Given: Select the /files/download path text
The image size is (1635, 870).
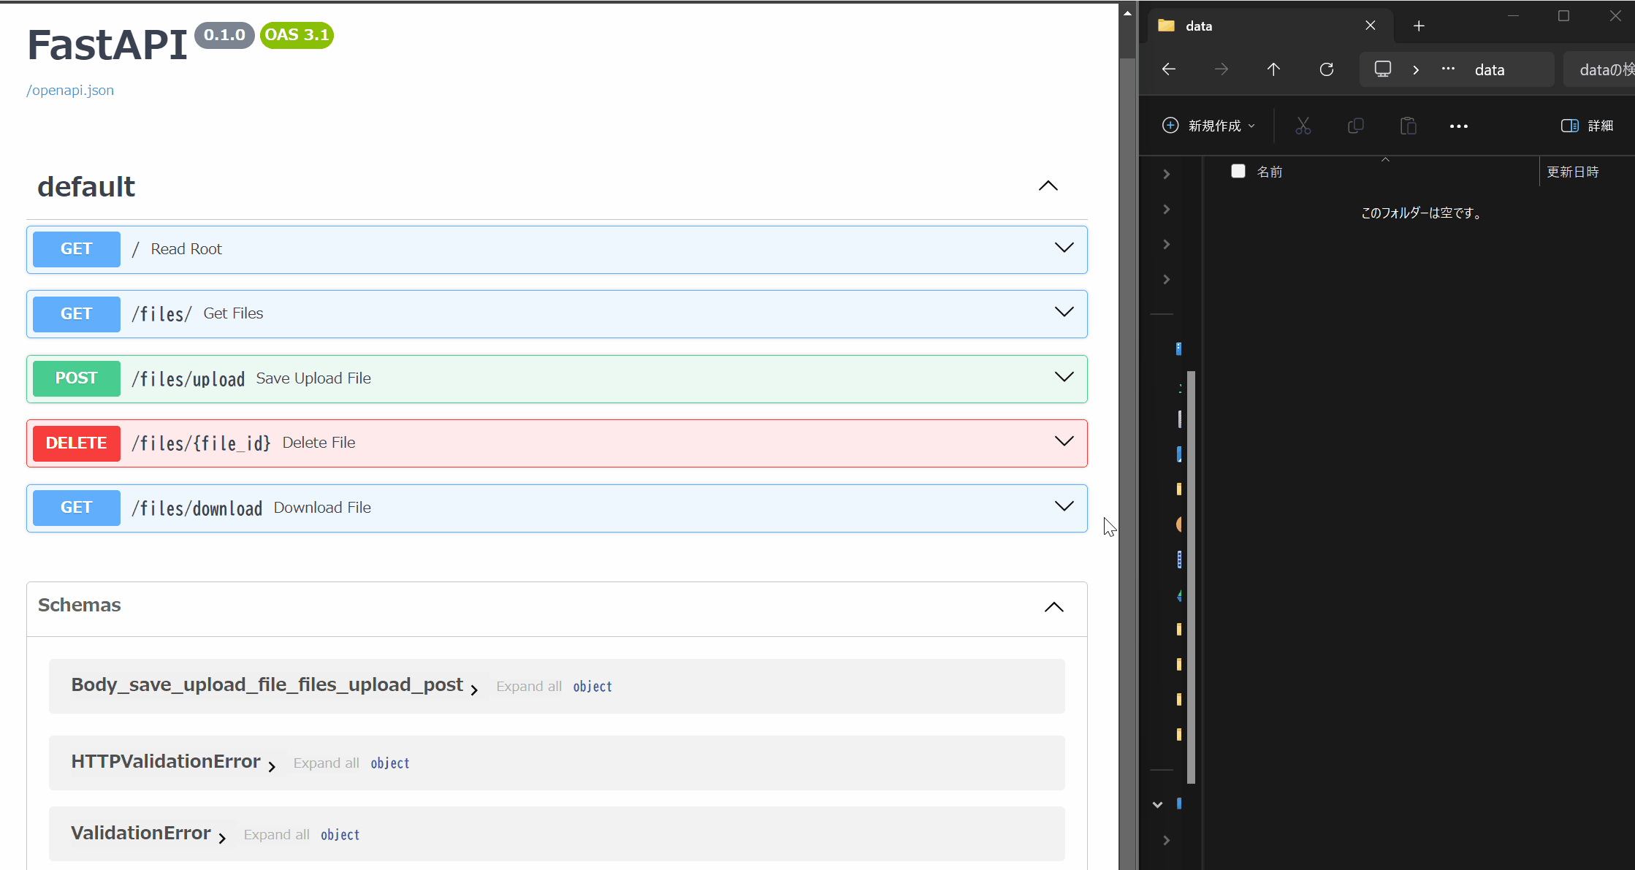Looking at the screenshot, I should (197, 508).
